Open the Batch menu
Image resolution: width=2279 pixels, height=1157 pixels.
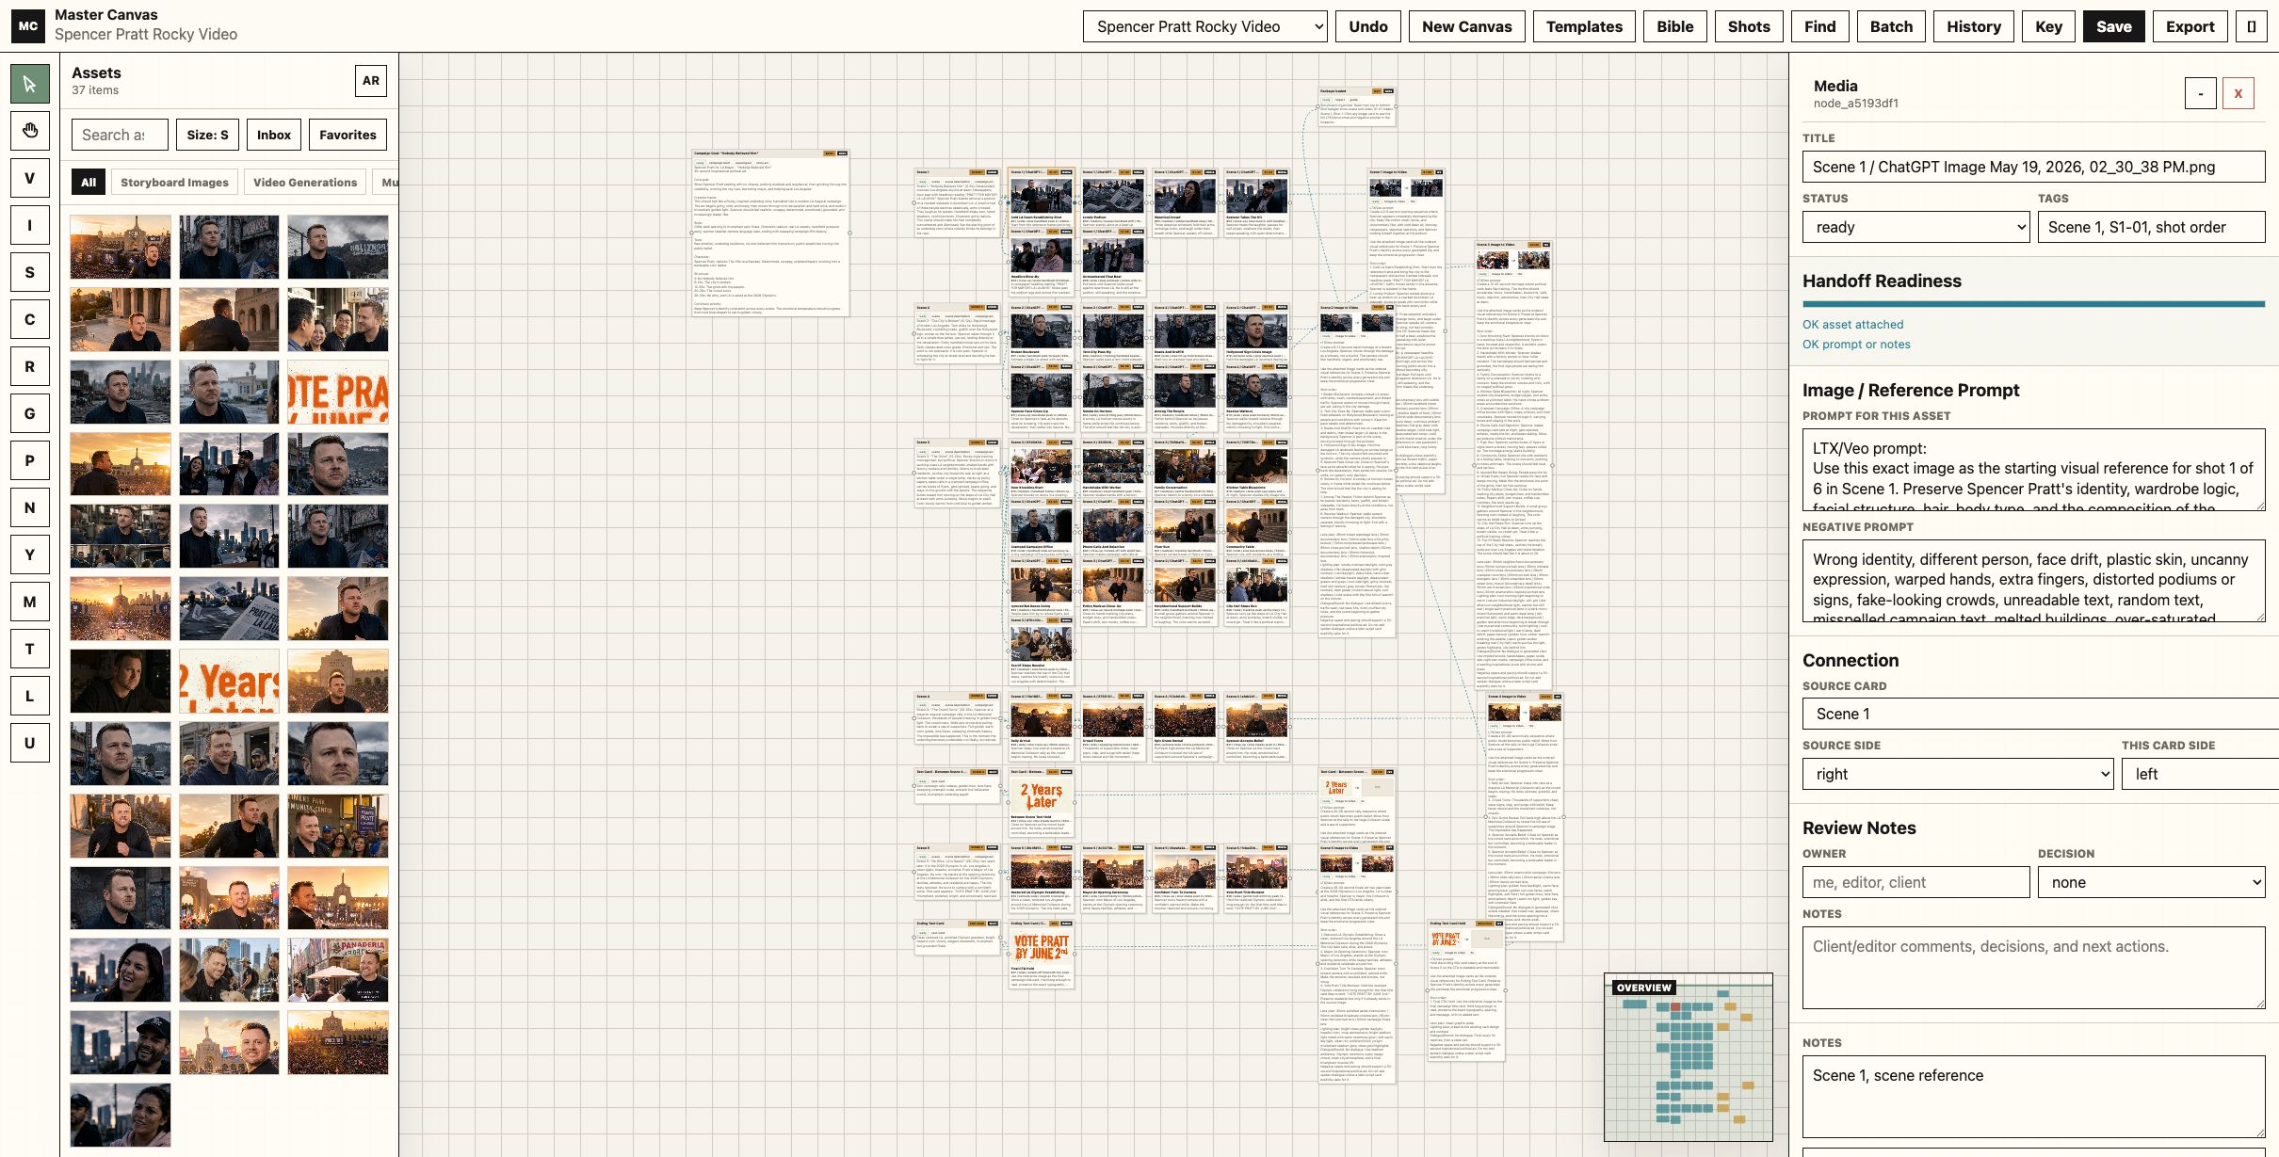[x=1891, y=26]
